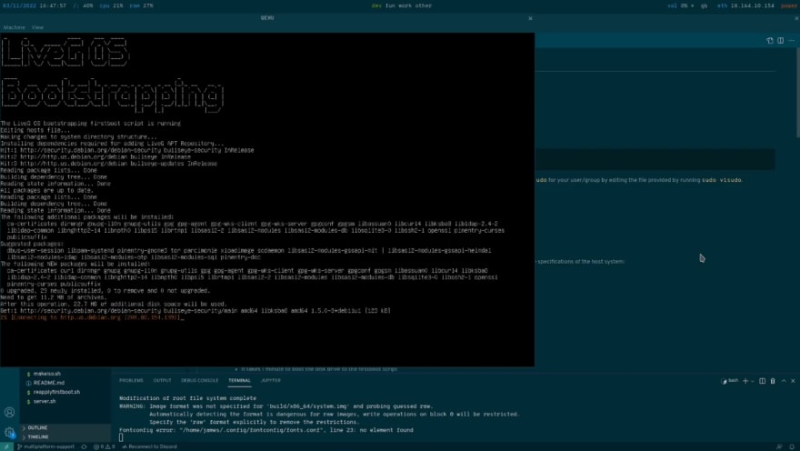The height and width of the screenshot is (451, 800).
Task: Open the launch profile dropdown arrow
Action: coord(752,381)
